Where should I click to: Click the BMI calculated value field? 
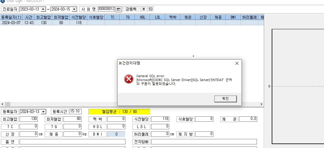(x=116, y=134)
